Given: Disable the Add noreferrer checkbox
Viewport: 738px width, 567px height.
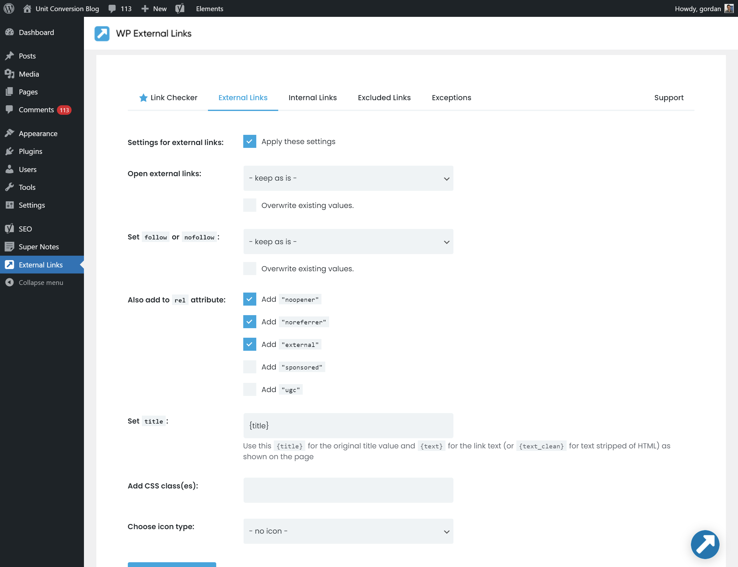Looking at the screenshot, I should [250, 322].
